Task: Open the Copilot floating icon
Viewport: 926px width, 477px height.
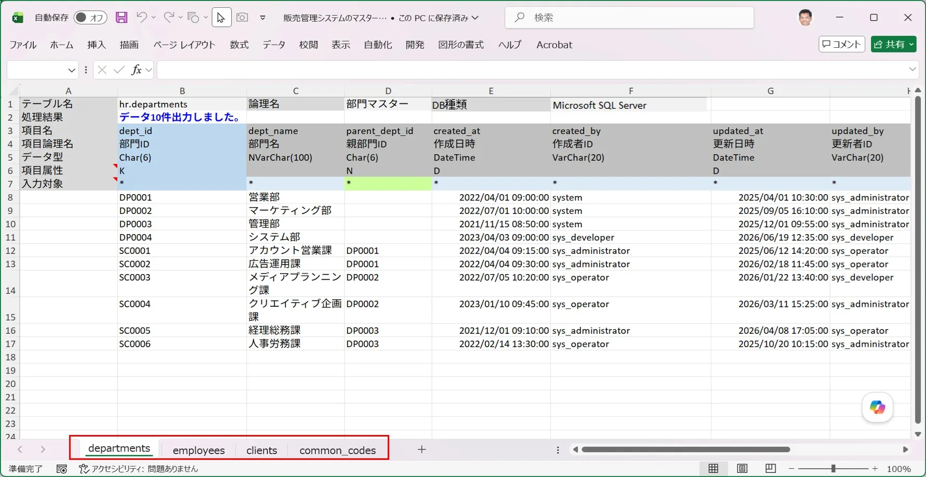Action: click(877, 407)
